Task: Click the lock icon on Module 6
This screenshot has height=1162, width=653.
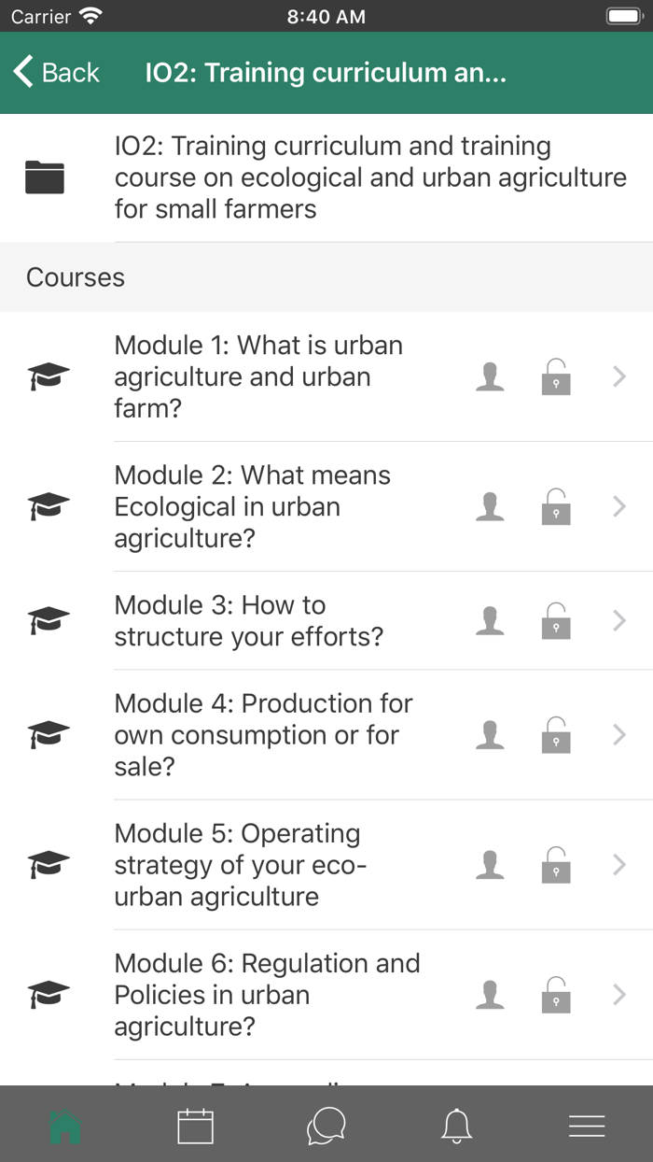Action: 555,994
